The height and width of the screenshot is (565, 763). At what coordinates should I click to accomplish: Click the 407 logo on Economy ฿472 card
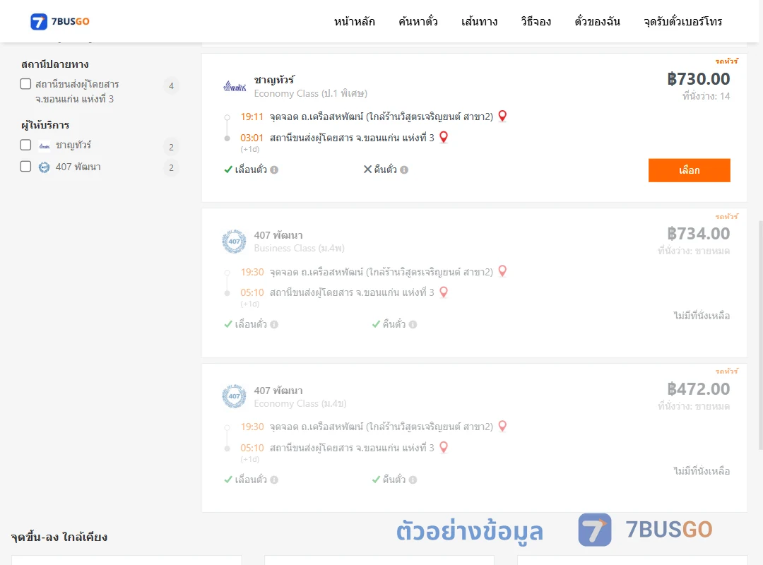tap(234, 396)
